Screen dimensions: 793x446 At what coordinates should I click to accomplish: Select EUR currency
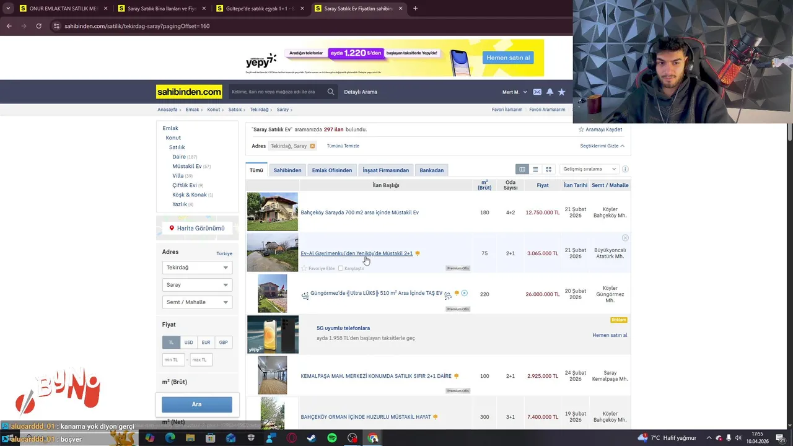click(x=206, y=342)
